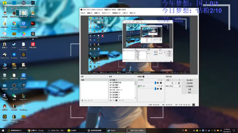
Task: Open the 编辑(E) menu in OBS
Action: pos(90,13)
